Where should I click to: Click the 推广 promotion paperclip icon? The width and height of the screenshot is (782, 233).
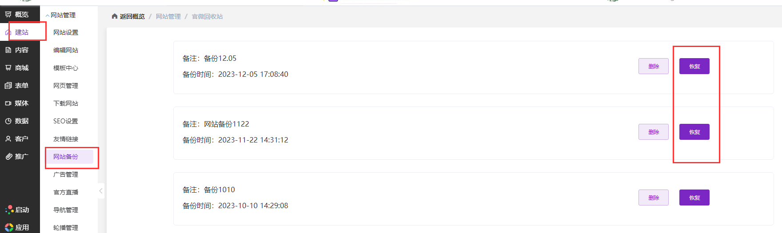pos(8,157)
